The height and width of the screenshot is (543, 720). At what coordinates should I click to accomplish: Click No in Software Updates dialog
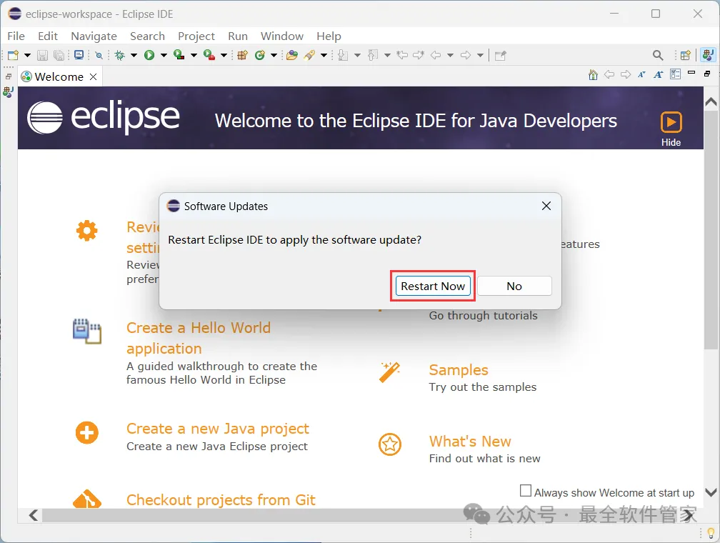(514, 287)
